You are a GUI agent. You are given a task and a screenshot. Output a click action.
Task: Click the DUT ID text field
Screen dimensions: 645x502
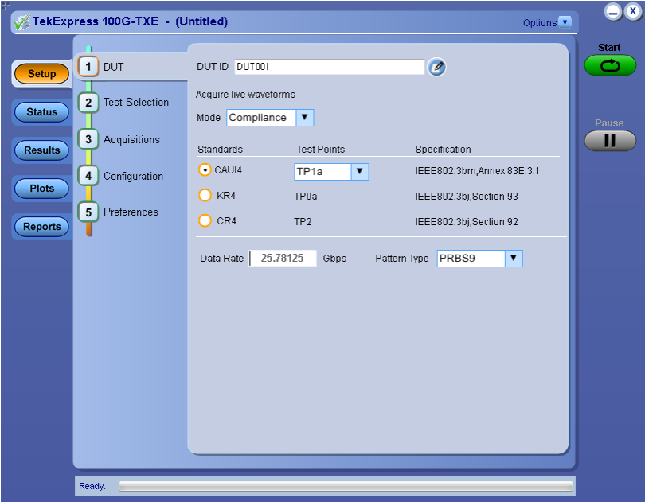[x=329, y=68]
